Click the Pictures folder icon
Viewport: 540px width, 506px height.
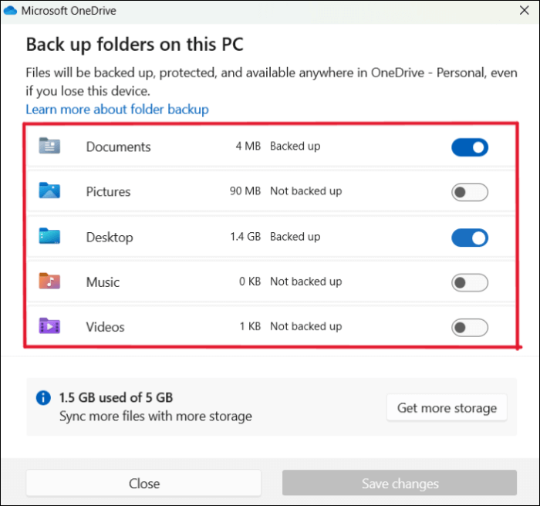tap(49, 191)
